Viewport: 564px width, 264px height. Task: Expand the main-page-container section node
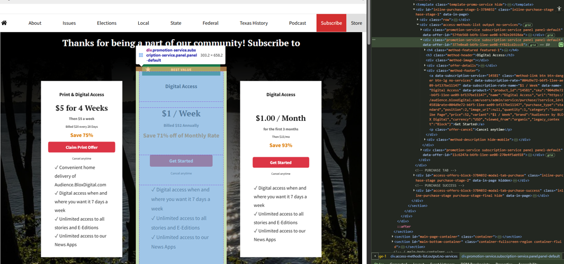pos(392,237)
